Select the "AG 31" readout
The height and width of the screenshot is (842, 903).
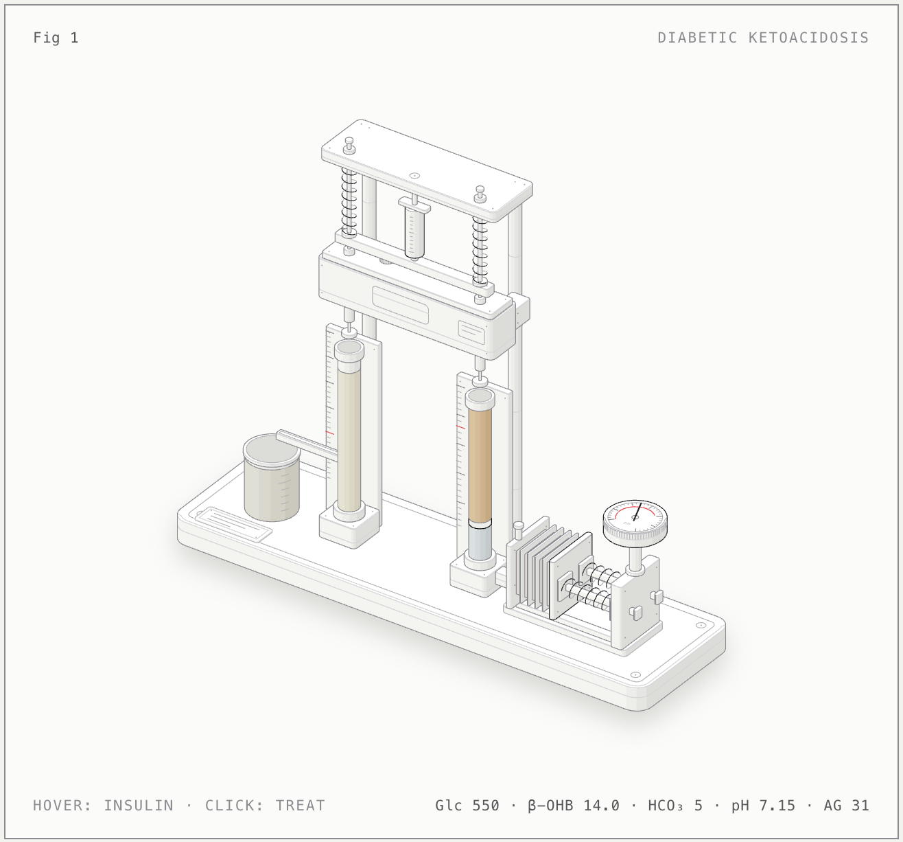click(847, 805)
